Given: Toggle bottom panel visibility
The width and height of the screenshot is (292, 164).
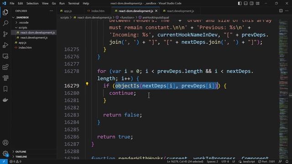Looking at the screenshot, I should click(245, 3).
